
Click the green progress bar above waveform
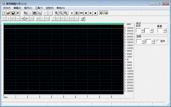[x=64, y=24]
